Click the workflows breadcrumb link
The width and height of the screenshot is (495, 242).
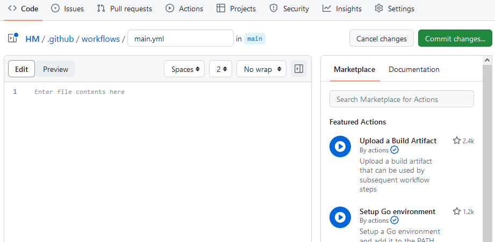pyautogui.click(x=101, y=39)
